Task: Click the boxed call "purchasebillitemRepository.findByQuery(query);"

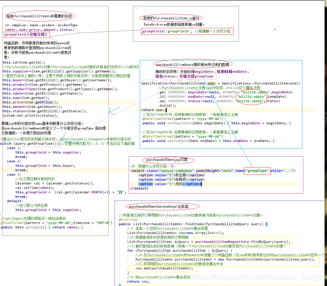Action: click(243, 241)
